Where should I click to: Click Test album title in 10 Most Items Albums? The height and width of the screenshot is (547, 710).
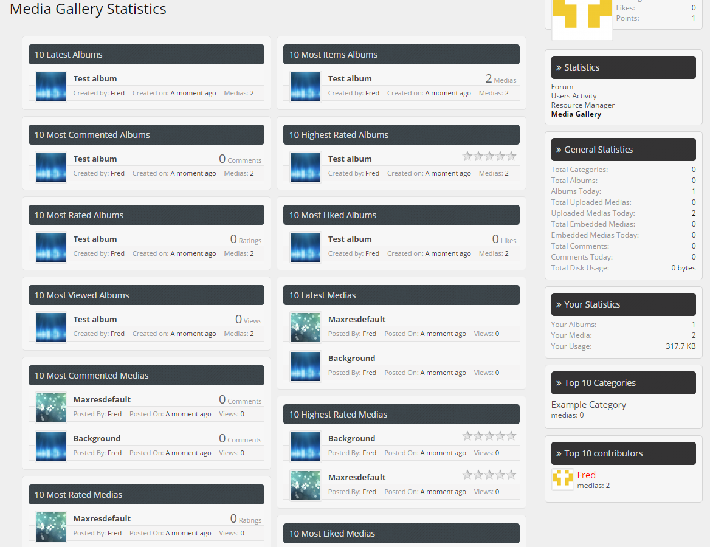point(350,79)
